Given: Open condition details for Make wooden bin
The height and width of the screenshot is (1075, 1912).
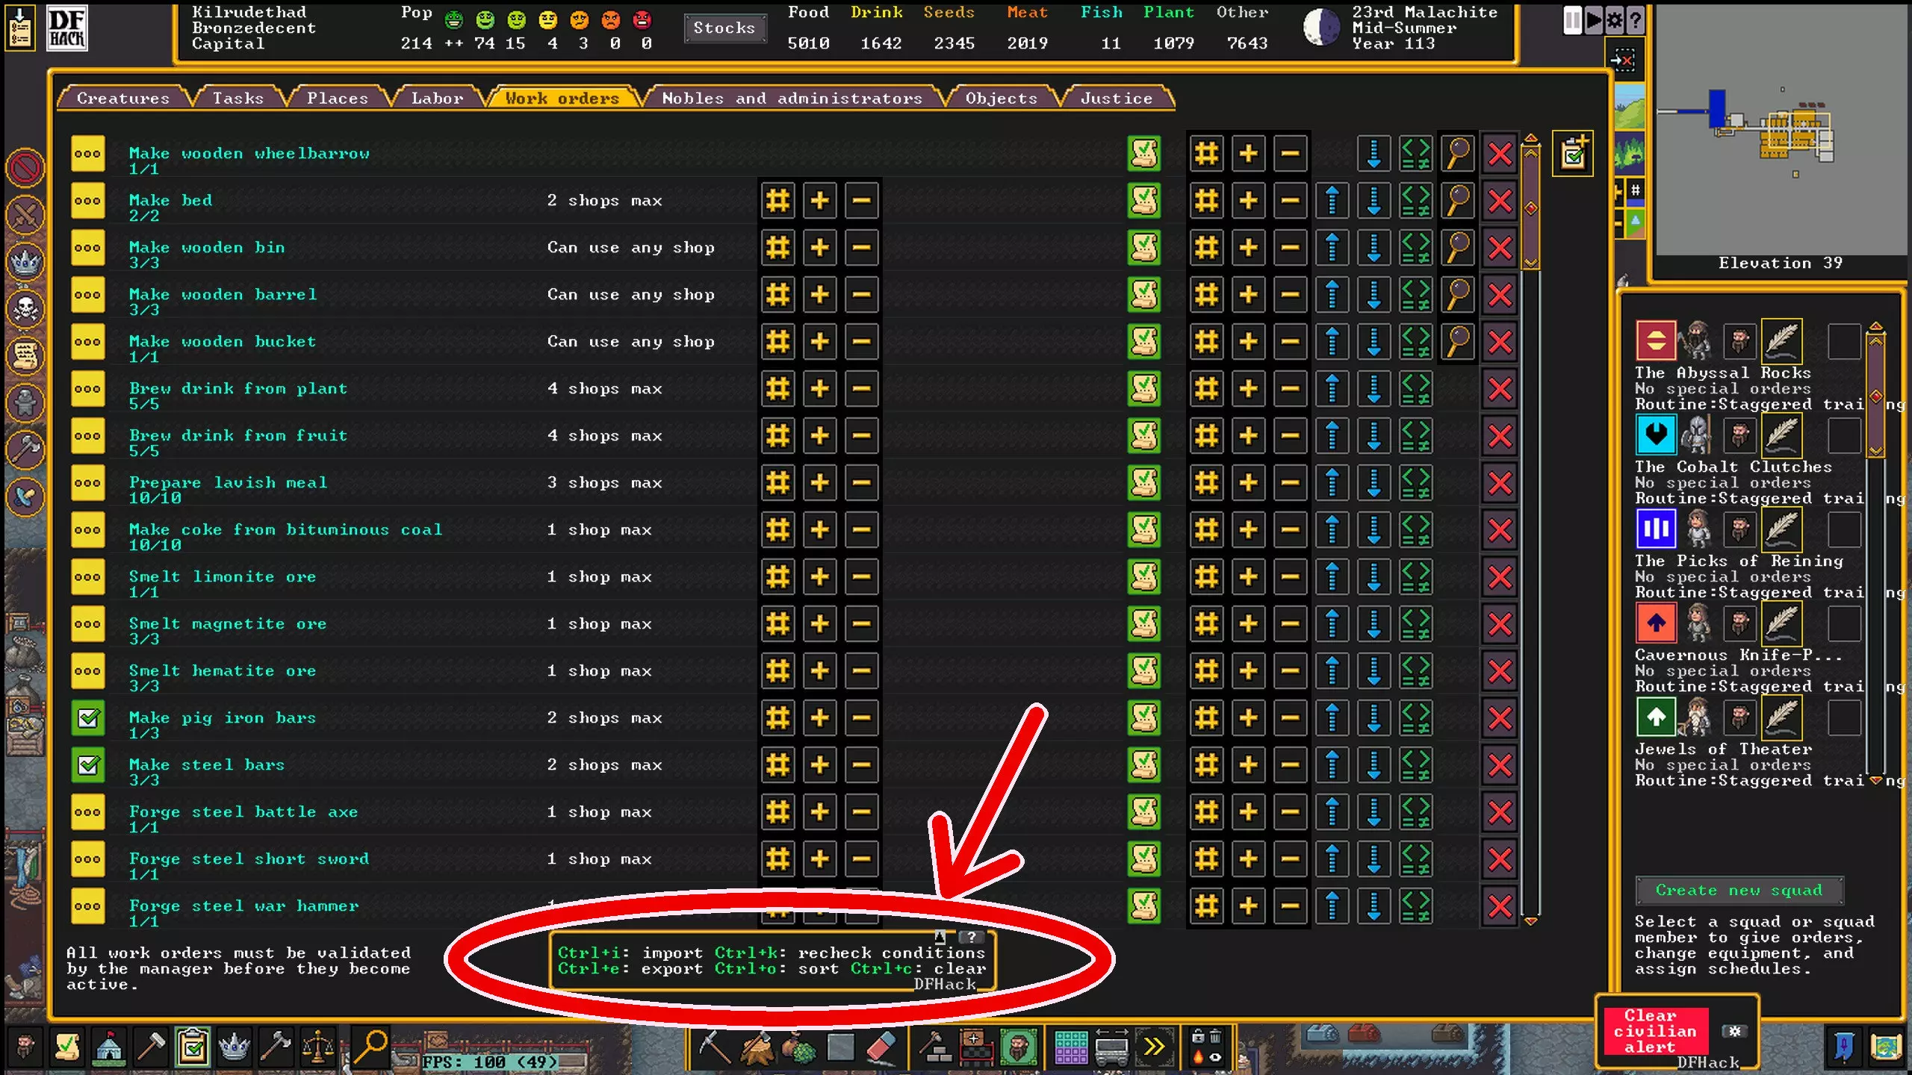Looking at the screenshot, I should 1457,247.
